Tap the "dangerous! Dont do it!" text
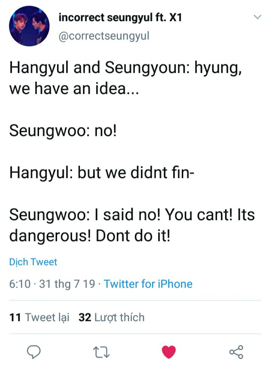The image size is (270, 368). tap(90, 236)
